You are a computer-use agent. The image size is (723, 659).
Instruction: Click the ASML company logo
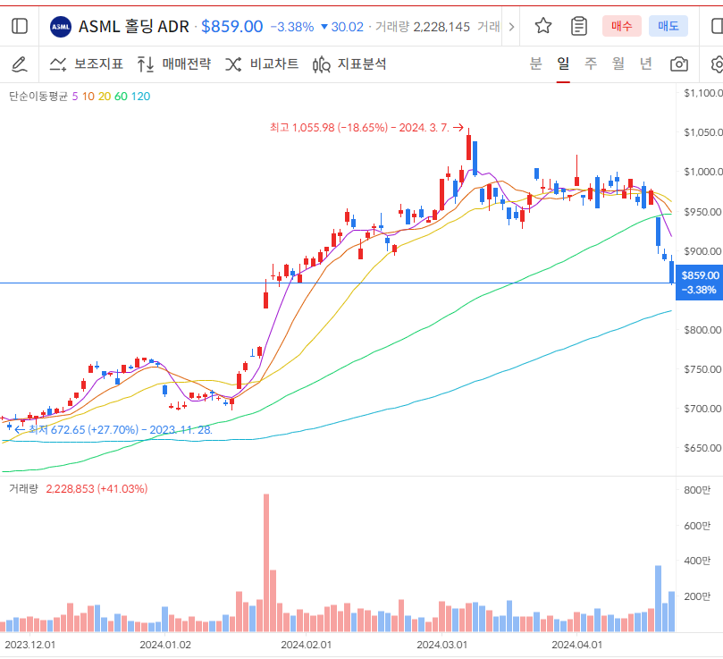(61, 27)
